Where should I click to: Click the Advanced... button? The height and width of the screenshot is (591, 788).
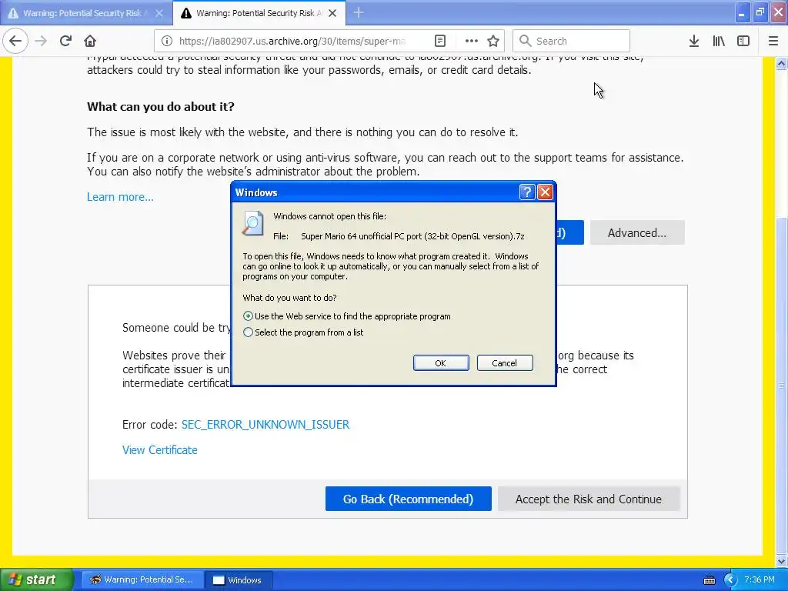tap(636, 232)
